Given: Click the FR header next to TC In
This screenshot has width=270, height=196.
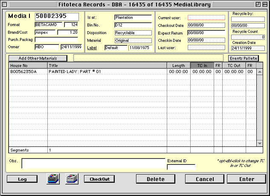Looking at the screenshot, I should click(218, 65).
